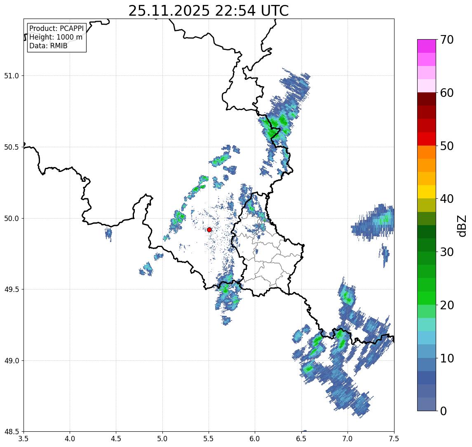The image size is (472, 447).
Task: Click longitude axis label 4.0
Action: (70, 439)
